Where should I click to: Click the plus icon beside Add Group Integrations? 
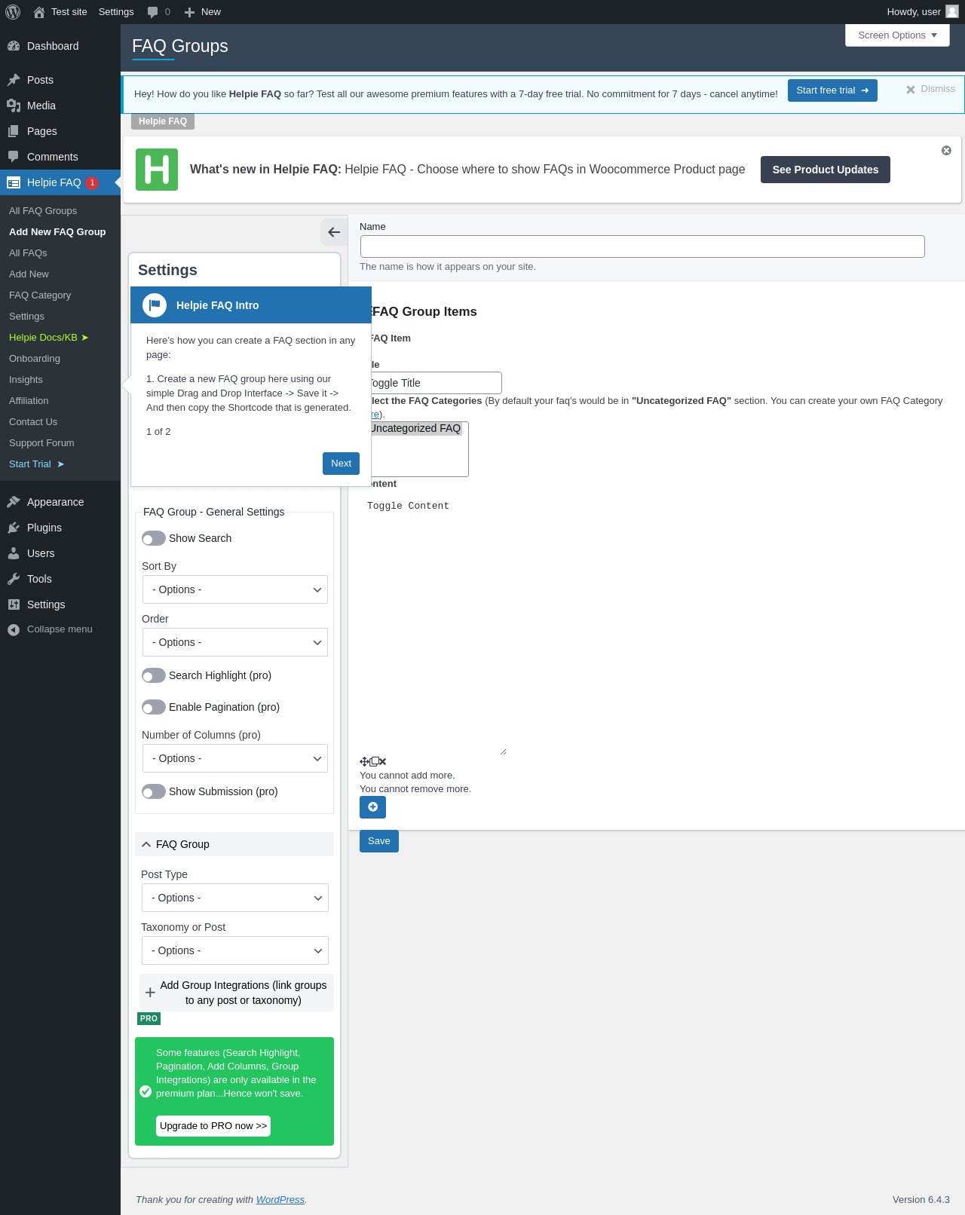[x=150, y=993]
